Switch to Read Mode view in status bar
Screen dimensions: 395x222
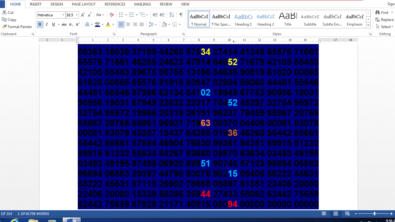pyautogui.click(x=324, y=213)
